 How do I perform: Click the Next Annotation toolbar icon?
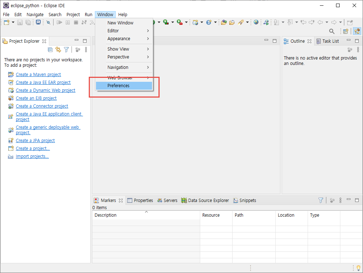pos(276,23)
